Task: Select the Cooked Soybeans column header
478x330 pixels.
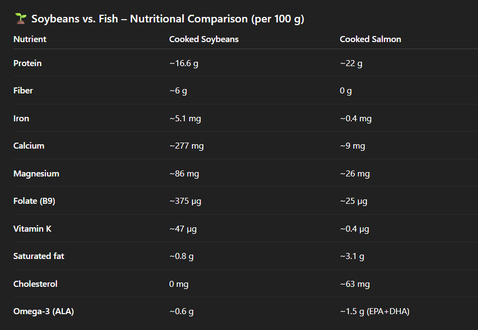Action: point(204,39)
